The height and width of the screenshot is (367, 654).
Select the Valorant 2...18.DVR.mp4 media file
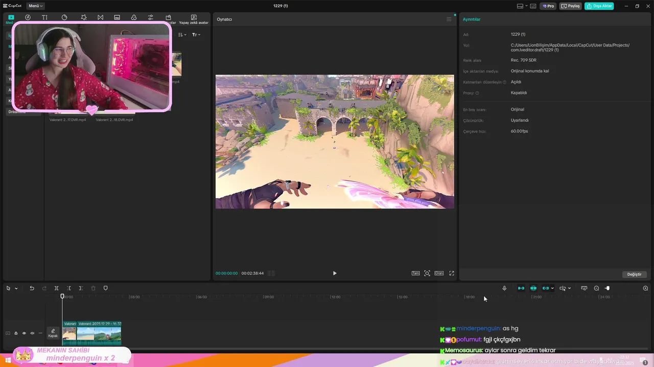click(114, 120)
